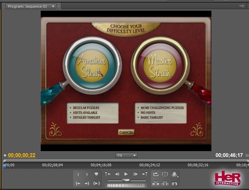Viewport: 249px width, 190px height.
Task: Open the Program monitor panel menu
Action: [x=242, y=6]
